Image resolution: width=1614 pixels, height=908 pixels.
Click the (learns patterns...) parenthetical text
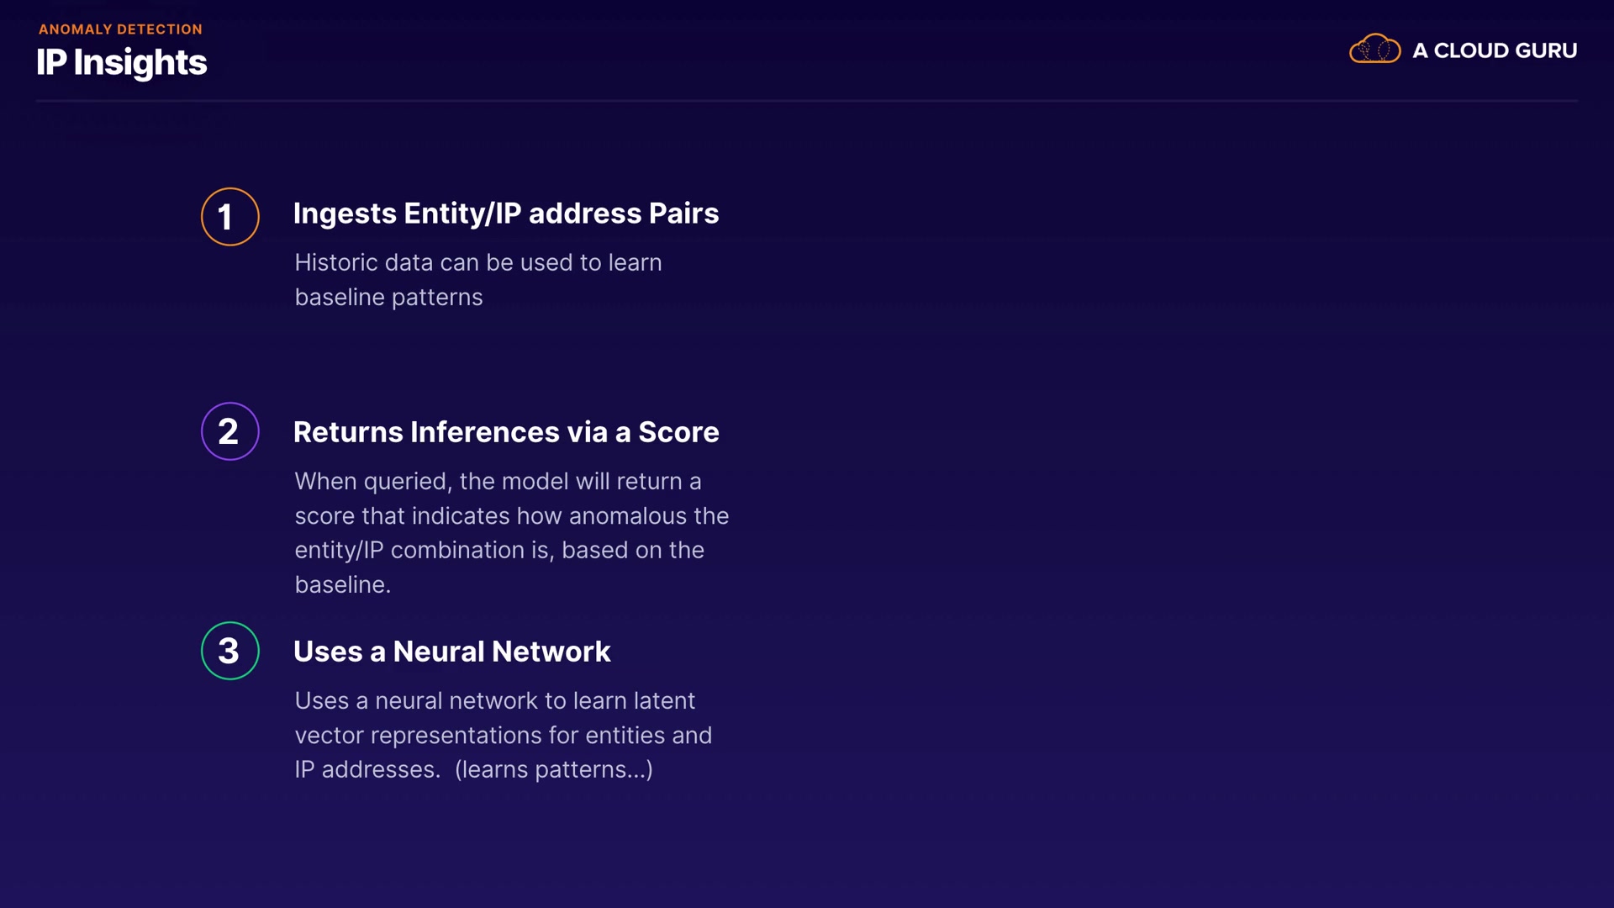[x=553, y=769]
